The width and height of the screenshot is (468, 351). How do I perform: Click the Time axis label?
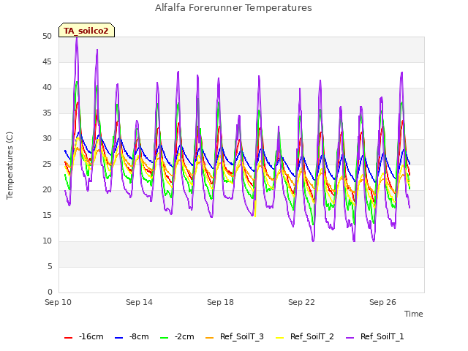coord(414,314)
